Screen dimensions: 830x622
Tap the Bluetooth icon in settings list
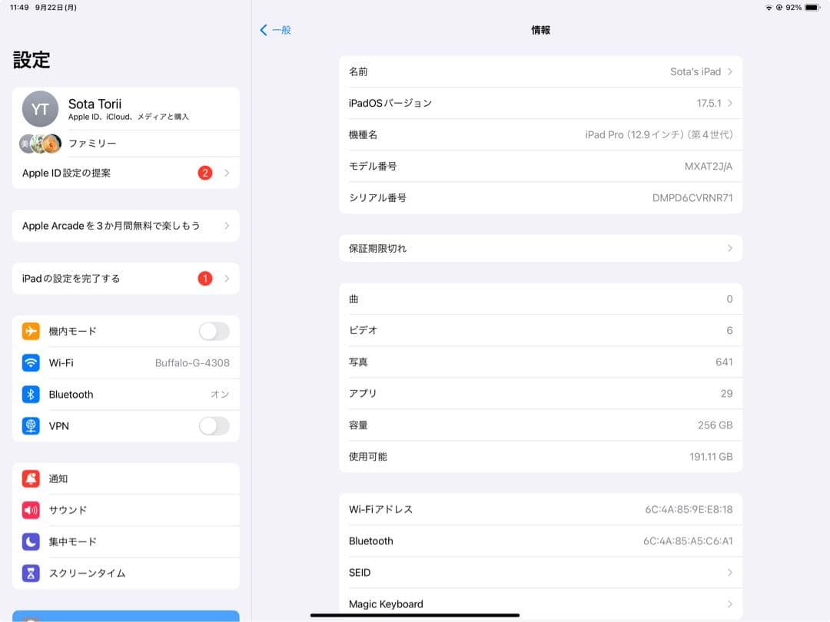coord(31,394)
